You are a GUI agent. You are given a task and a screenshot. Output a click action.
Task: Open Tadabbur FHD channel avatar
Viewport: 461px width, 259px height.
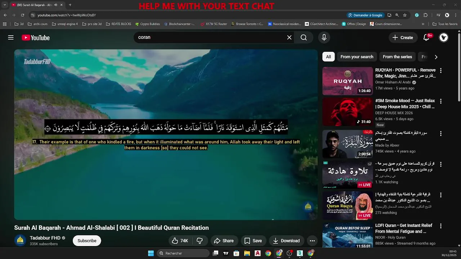pos(20,241)
